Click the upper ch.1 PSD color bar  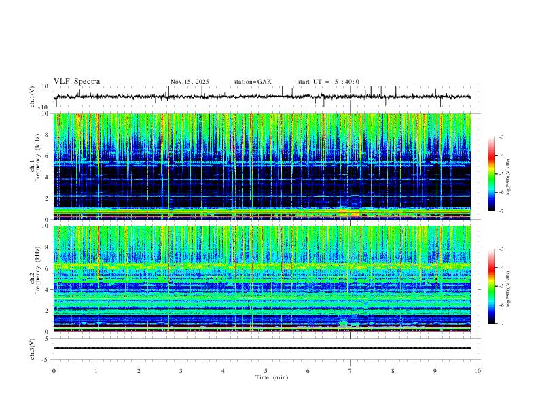click(x=492, y=174)
